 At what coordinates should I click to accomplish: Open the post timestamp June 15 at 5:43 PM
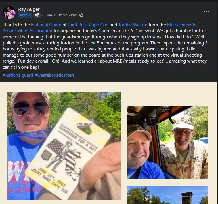(60, 15)
